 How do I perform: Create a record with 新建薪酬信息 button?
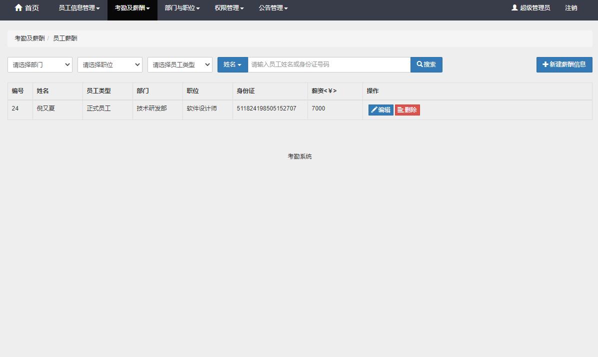click(x=564, y=64)
